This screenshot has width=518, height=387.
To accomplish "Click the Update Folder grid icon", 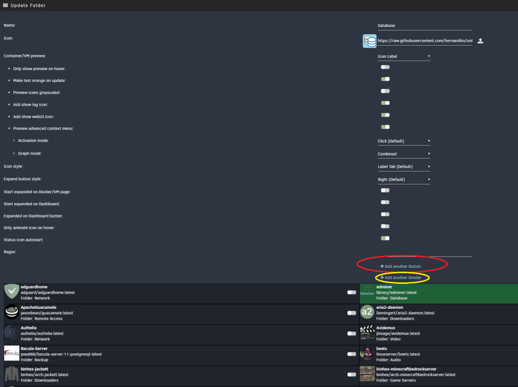I will click(x=5, y=5).
